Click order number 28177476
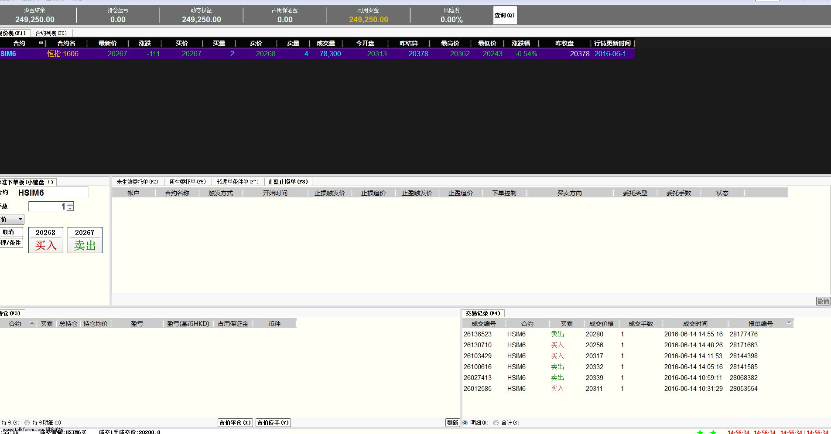Screen dimensions: 831x434 [x=744, y=334]
